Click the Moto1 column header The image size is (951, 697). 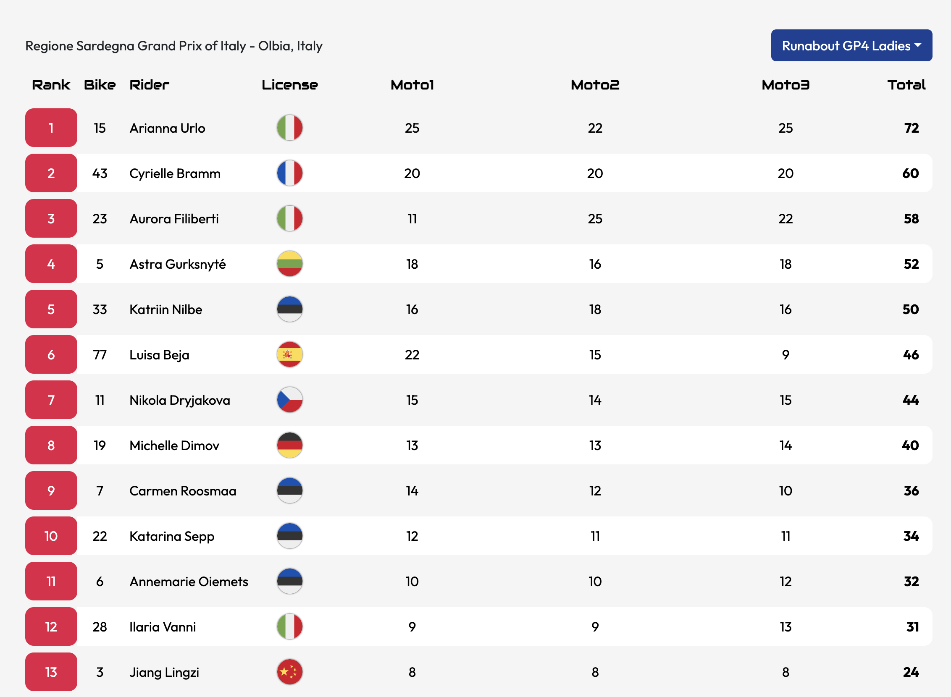click(412, 85)
